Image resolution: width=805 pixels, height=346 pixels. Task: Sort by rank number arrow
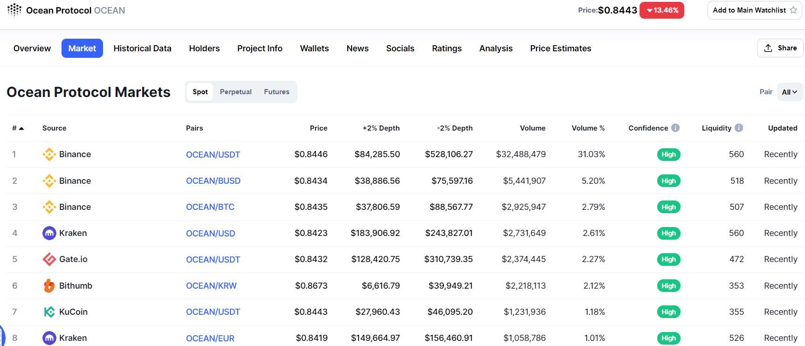click(21, 128)
